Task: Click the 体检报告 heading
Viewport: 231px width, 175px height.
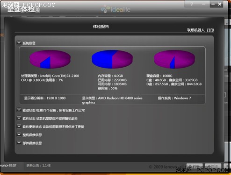Action: pyautogui.click(x=101, y=27)
